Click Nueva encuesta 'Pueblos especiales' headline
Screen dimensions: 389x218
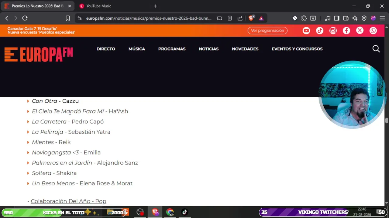tap(41, 32)
